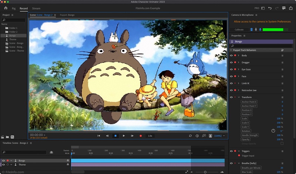Viewport: 296px width, 174px height.
Task: Expand the Limb IK behavior
Action: 239,83
